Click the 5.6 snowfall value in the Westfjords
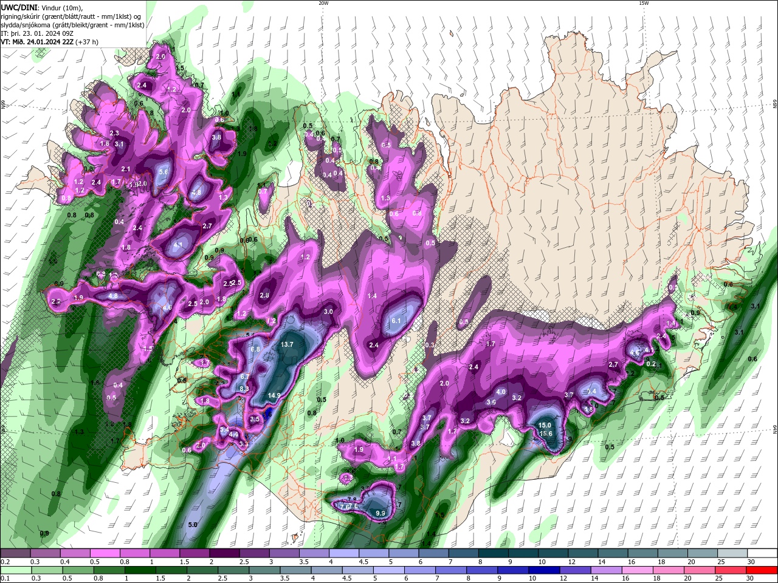 pos(163,172)
